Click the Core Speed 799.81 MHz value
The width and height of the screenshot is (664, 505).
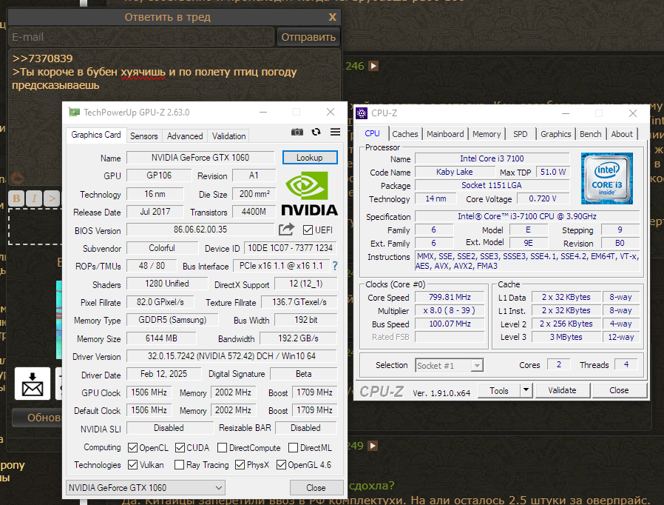450,297
